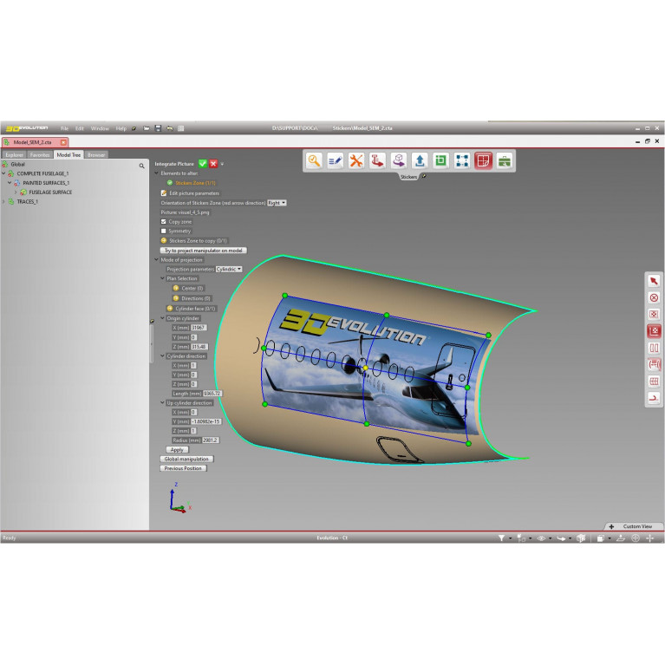Select the active red Stickers tool icon
The height and width of the screenshot is (665, 665).
(483, 160)
